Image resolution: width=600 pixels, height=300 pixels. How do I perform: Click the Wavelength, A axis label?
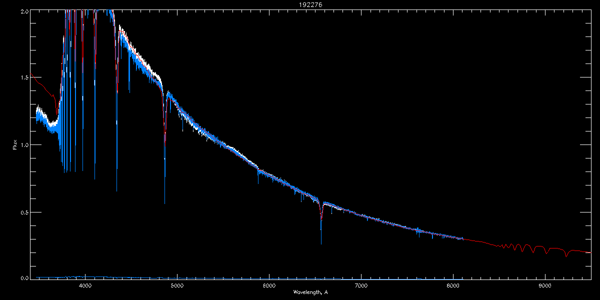click(310, 292)
